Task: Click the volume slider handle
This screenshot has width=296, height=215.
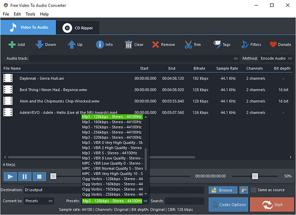Action: (x=255, y=176)
